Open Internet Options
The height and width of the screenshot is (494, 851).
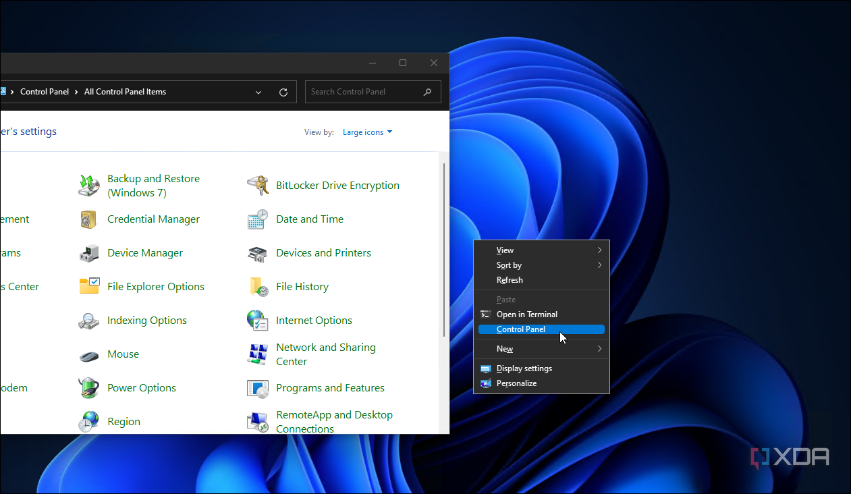[x=313, y=320]
